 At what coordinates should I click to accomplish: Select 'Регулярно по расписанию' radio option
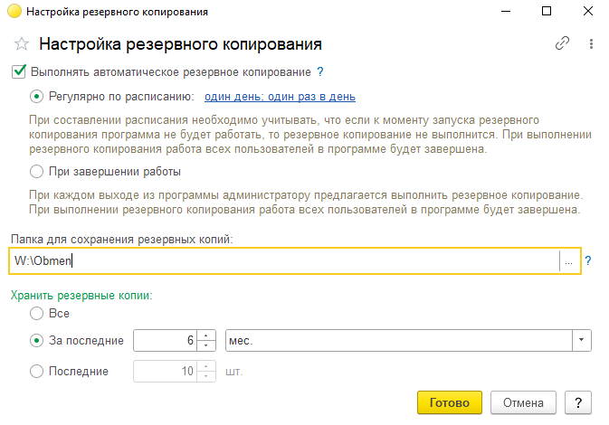coord(37,96)
